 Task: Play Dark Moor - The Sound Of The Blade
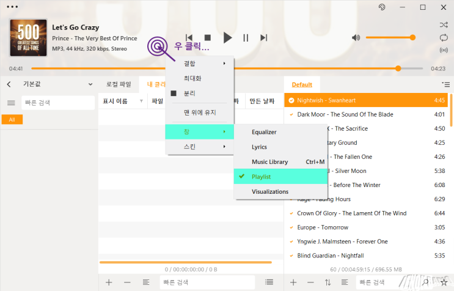(x=345, y=114)
